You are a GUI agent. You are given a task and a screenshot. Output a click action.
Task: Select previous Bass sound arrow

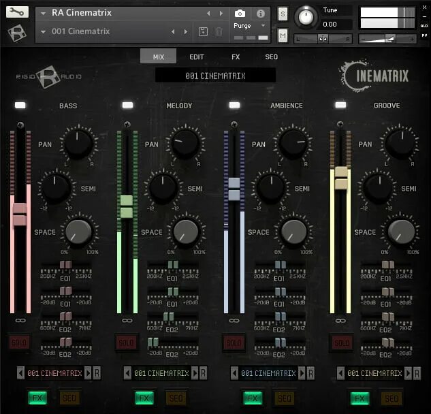pos(20,373)
